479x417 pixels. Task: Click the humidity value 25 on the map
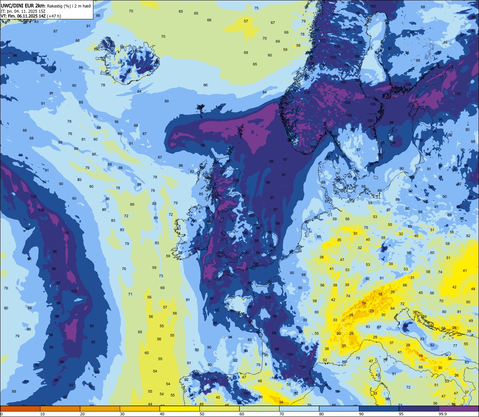click(344, 346)
